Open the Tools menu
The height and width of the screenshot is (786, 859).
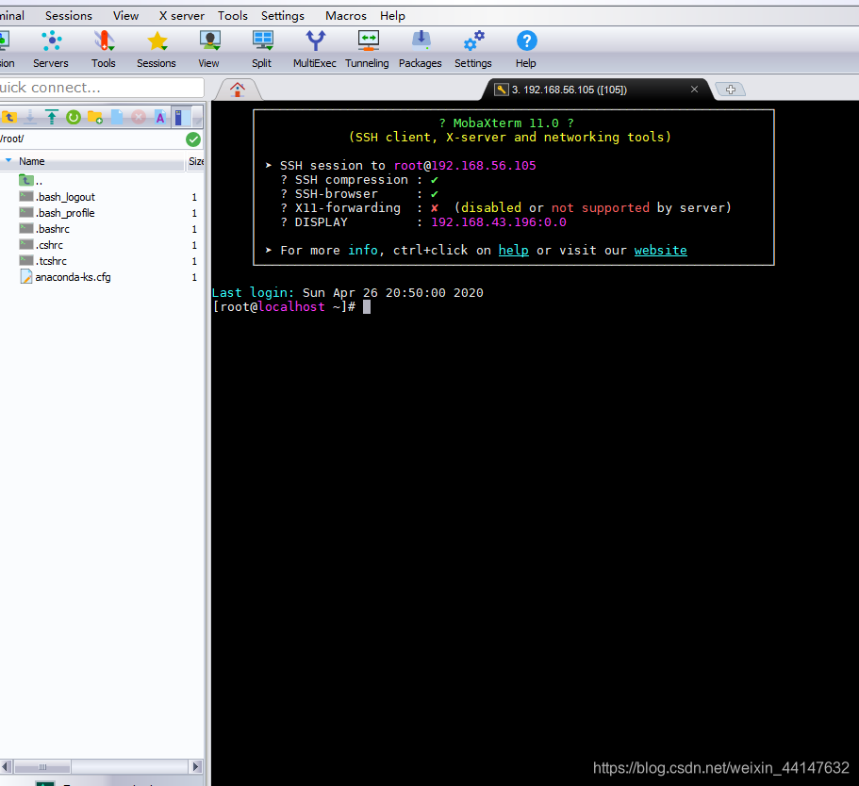233,16
